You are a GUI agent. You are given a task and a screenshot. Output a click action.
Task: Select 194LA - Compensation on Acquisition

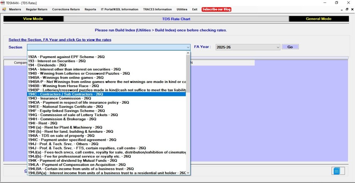pos(106,165)
